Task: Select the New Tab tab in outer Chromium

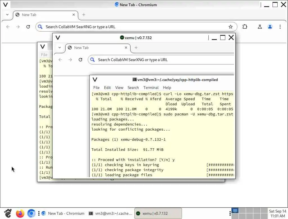Action: [46, 15]
